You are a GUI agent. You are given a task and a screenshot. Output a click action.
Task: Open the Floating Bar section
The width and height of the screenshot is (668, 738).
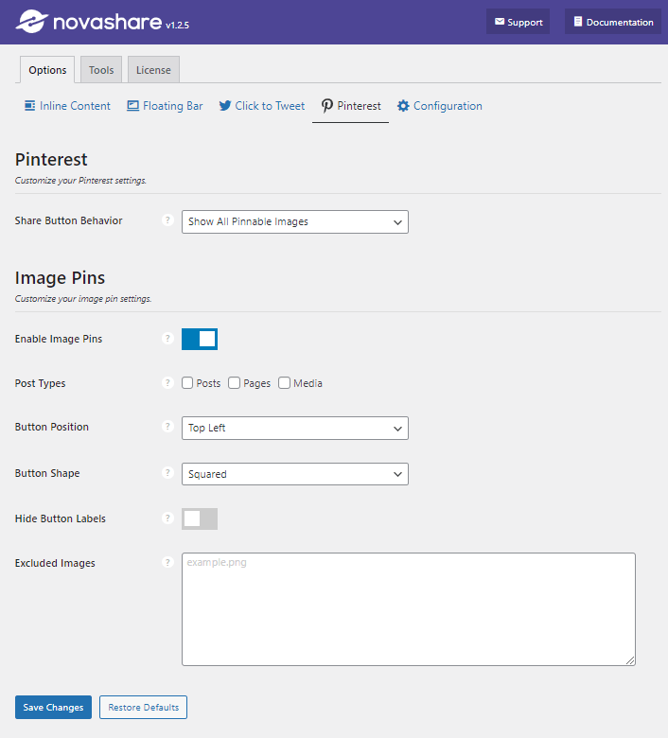tap(165, 106)
